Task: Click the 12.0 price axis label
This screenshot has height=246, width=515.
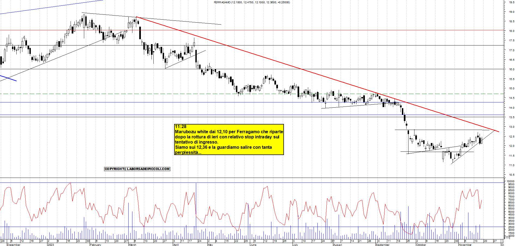Action: pos(511,146)
